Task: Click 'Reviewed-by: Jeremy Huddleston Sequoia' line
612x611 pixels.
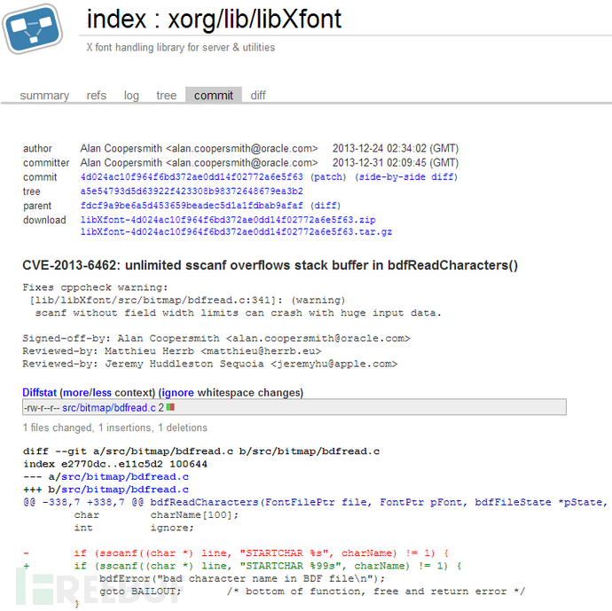Action: pos(210,364)
